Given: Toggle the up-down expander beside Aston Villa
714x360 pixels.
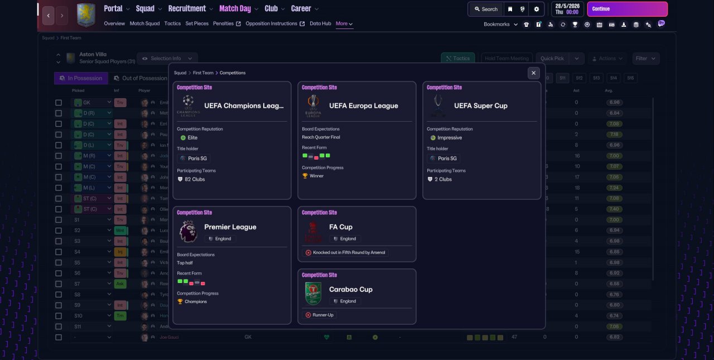Looking at the screenshot, I should coord(58,59).
